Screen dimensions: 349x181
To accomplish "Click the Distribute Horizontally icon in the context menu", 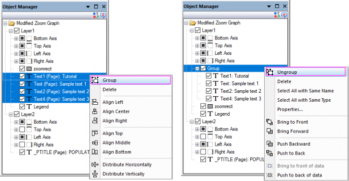I will (95, 165).
